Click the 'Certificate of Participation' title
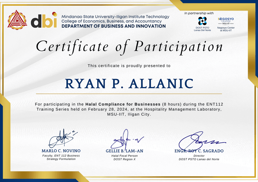258x182 pixels. [129, 47]
